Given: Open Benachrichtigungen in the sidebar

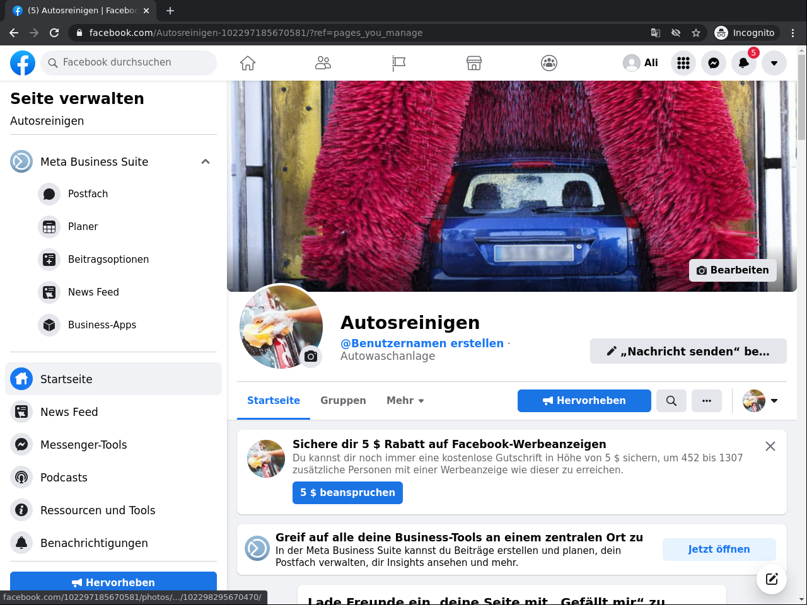Looking at the screenshot, I should (113, 543).
